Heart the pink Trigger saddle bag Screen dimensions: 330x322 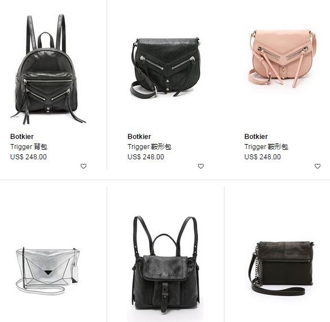(x=318, y=166)
